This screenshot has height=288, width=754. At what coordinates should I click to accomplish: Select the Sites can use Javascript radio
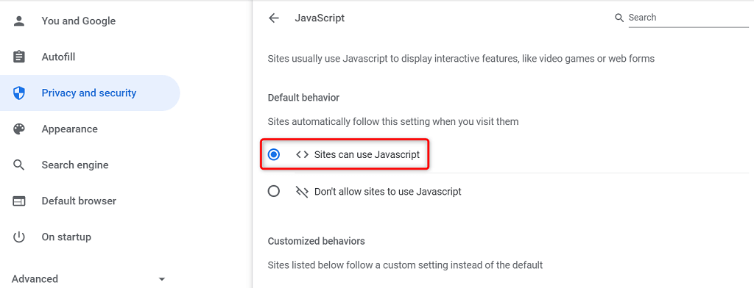274,154
